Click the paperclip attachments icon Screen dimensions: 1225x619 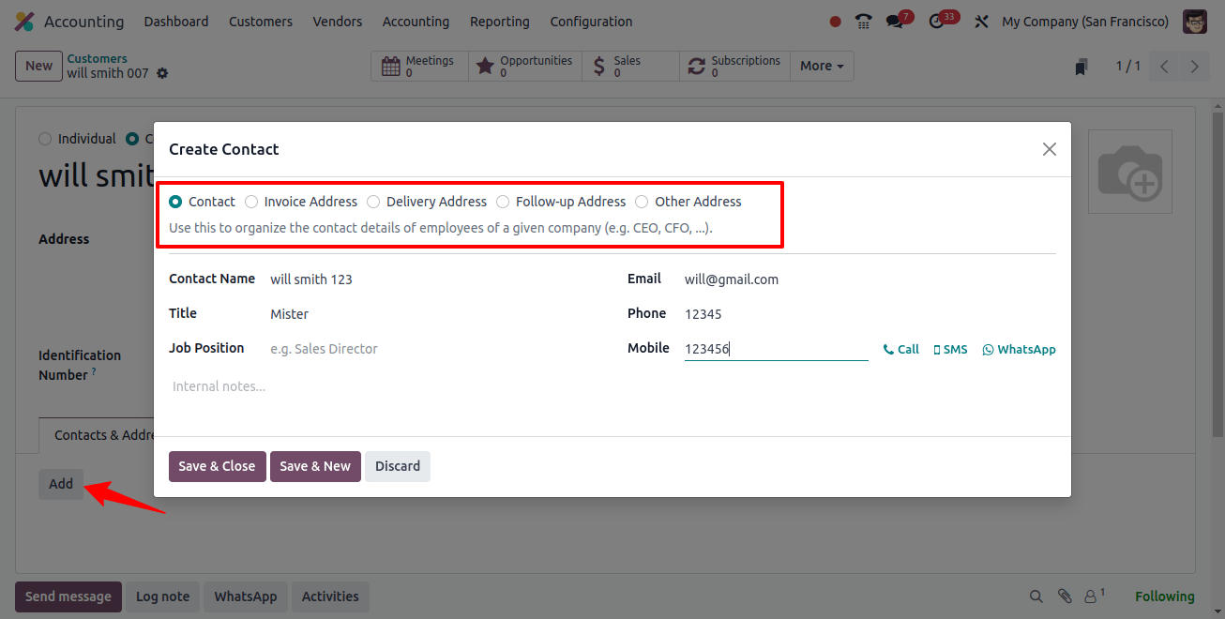pyautogui.click(x=1065, y=596)
